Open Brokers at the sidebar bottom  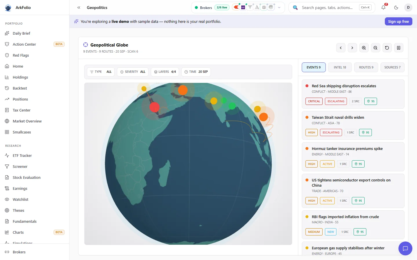35,252
